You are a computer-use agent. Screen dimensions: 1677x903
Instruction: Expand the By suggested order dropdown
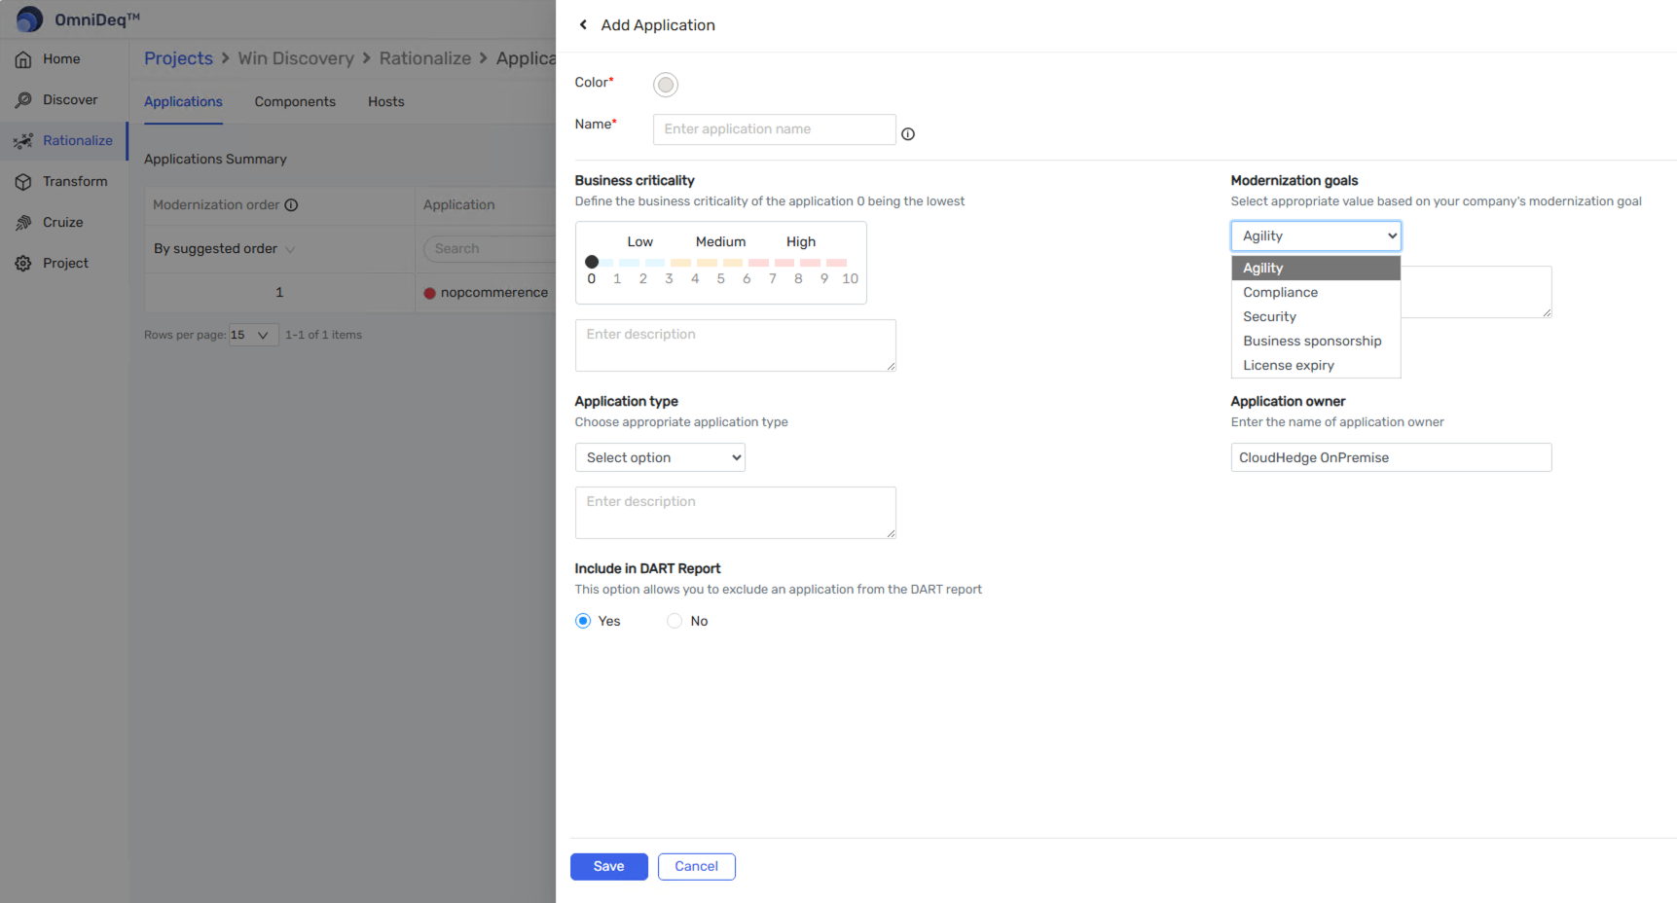click(223, 248)
